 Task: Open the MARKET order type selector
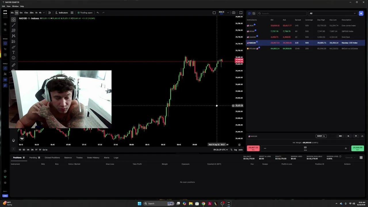(321, 136)
